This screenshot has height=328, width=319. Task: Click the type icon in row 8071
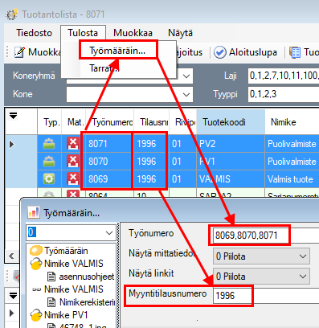[x=49, y=144]
